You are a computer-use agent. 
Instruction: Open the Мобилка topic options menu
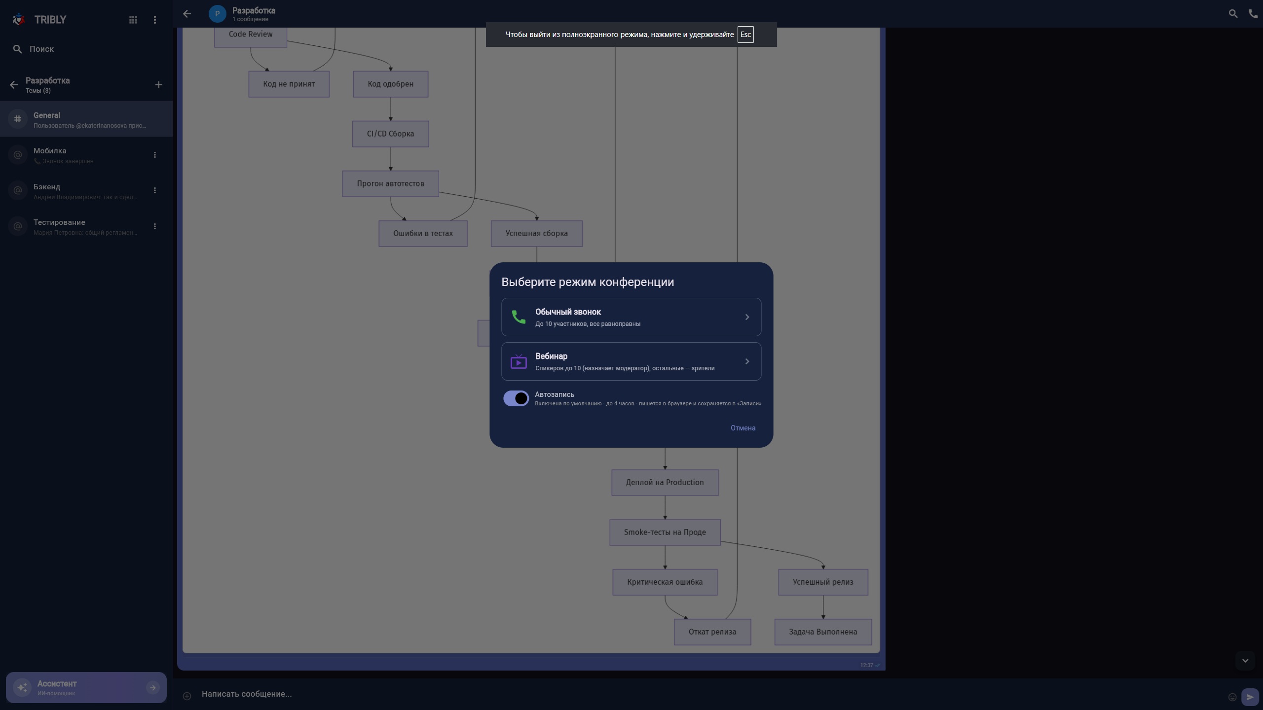[x=155, y=155]
